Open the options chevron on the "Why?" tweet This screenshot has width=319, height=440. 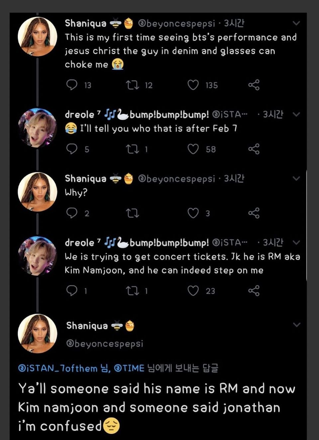[296, 179]
